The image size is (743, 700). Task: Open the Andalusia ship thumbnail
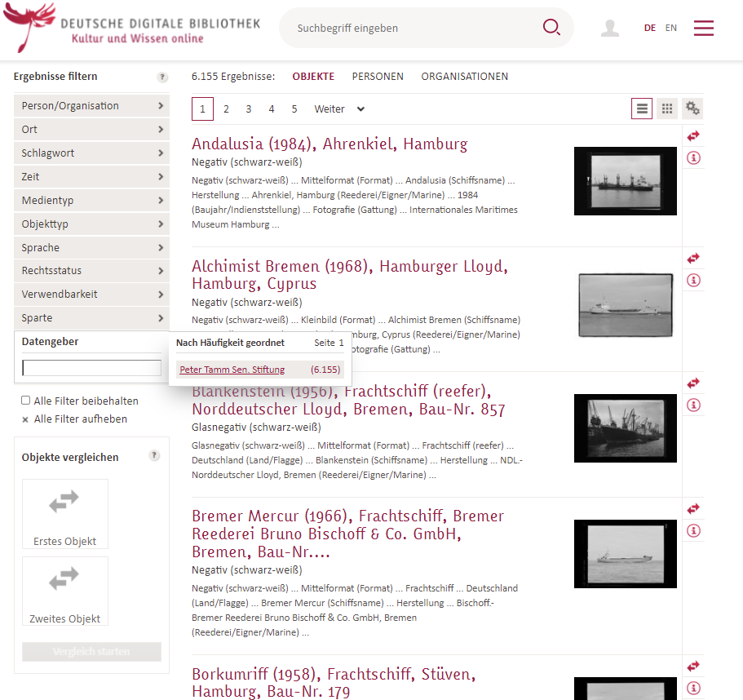click(625, 181)
